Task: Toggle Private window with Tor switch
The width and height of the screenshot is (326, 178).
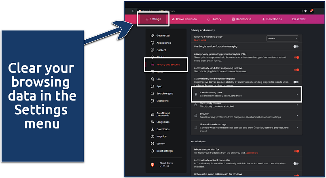Action: 296,151
